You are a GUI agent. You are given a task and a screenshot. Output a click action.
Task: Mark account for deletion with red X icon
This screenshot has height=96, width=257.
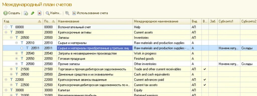coord(39,13)
